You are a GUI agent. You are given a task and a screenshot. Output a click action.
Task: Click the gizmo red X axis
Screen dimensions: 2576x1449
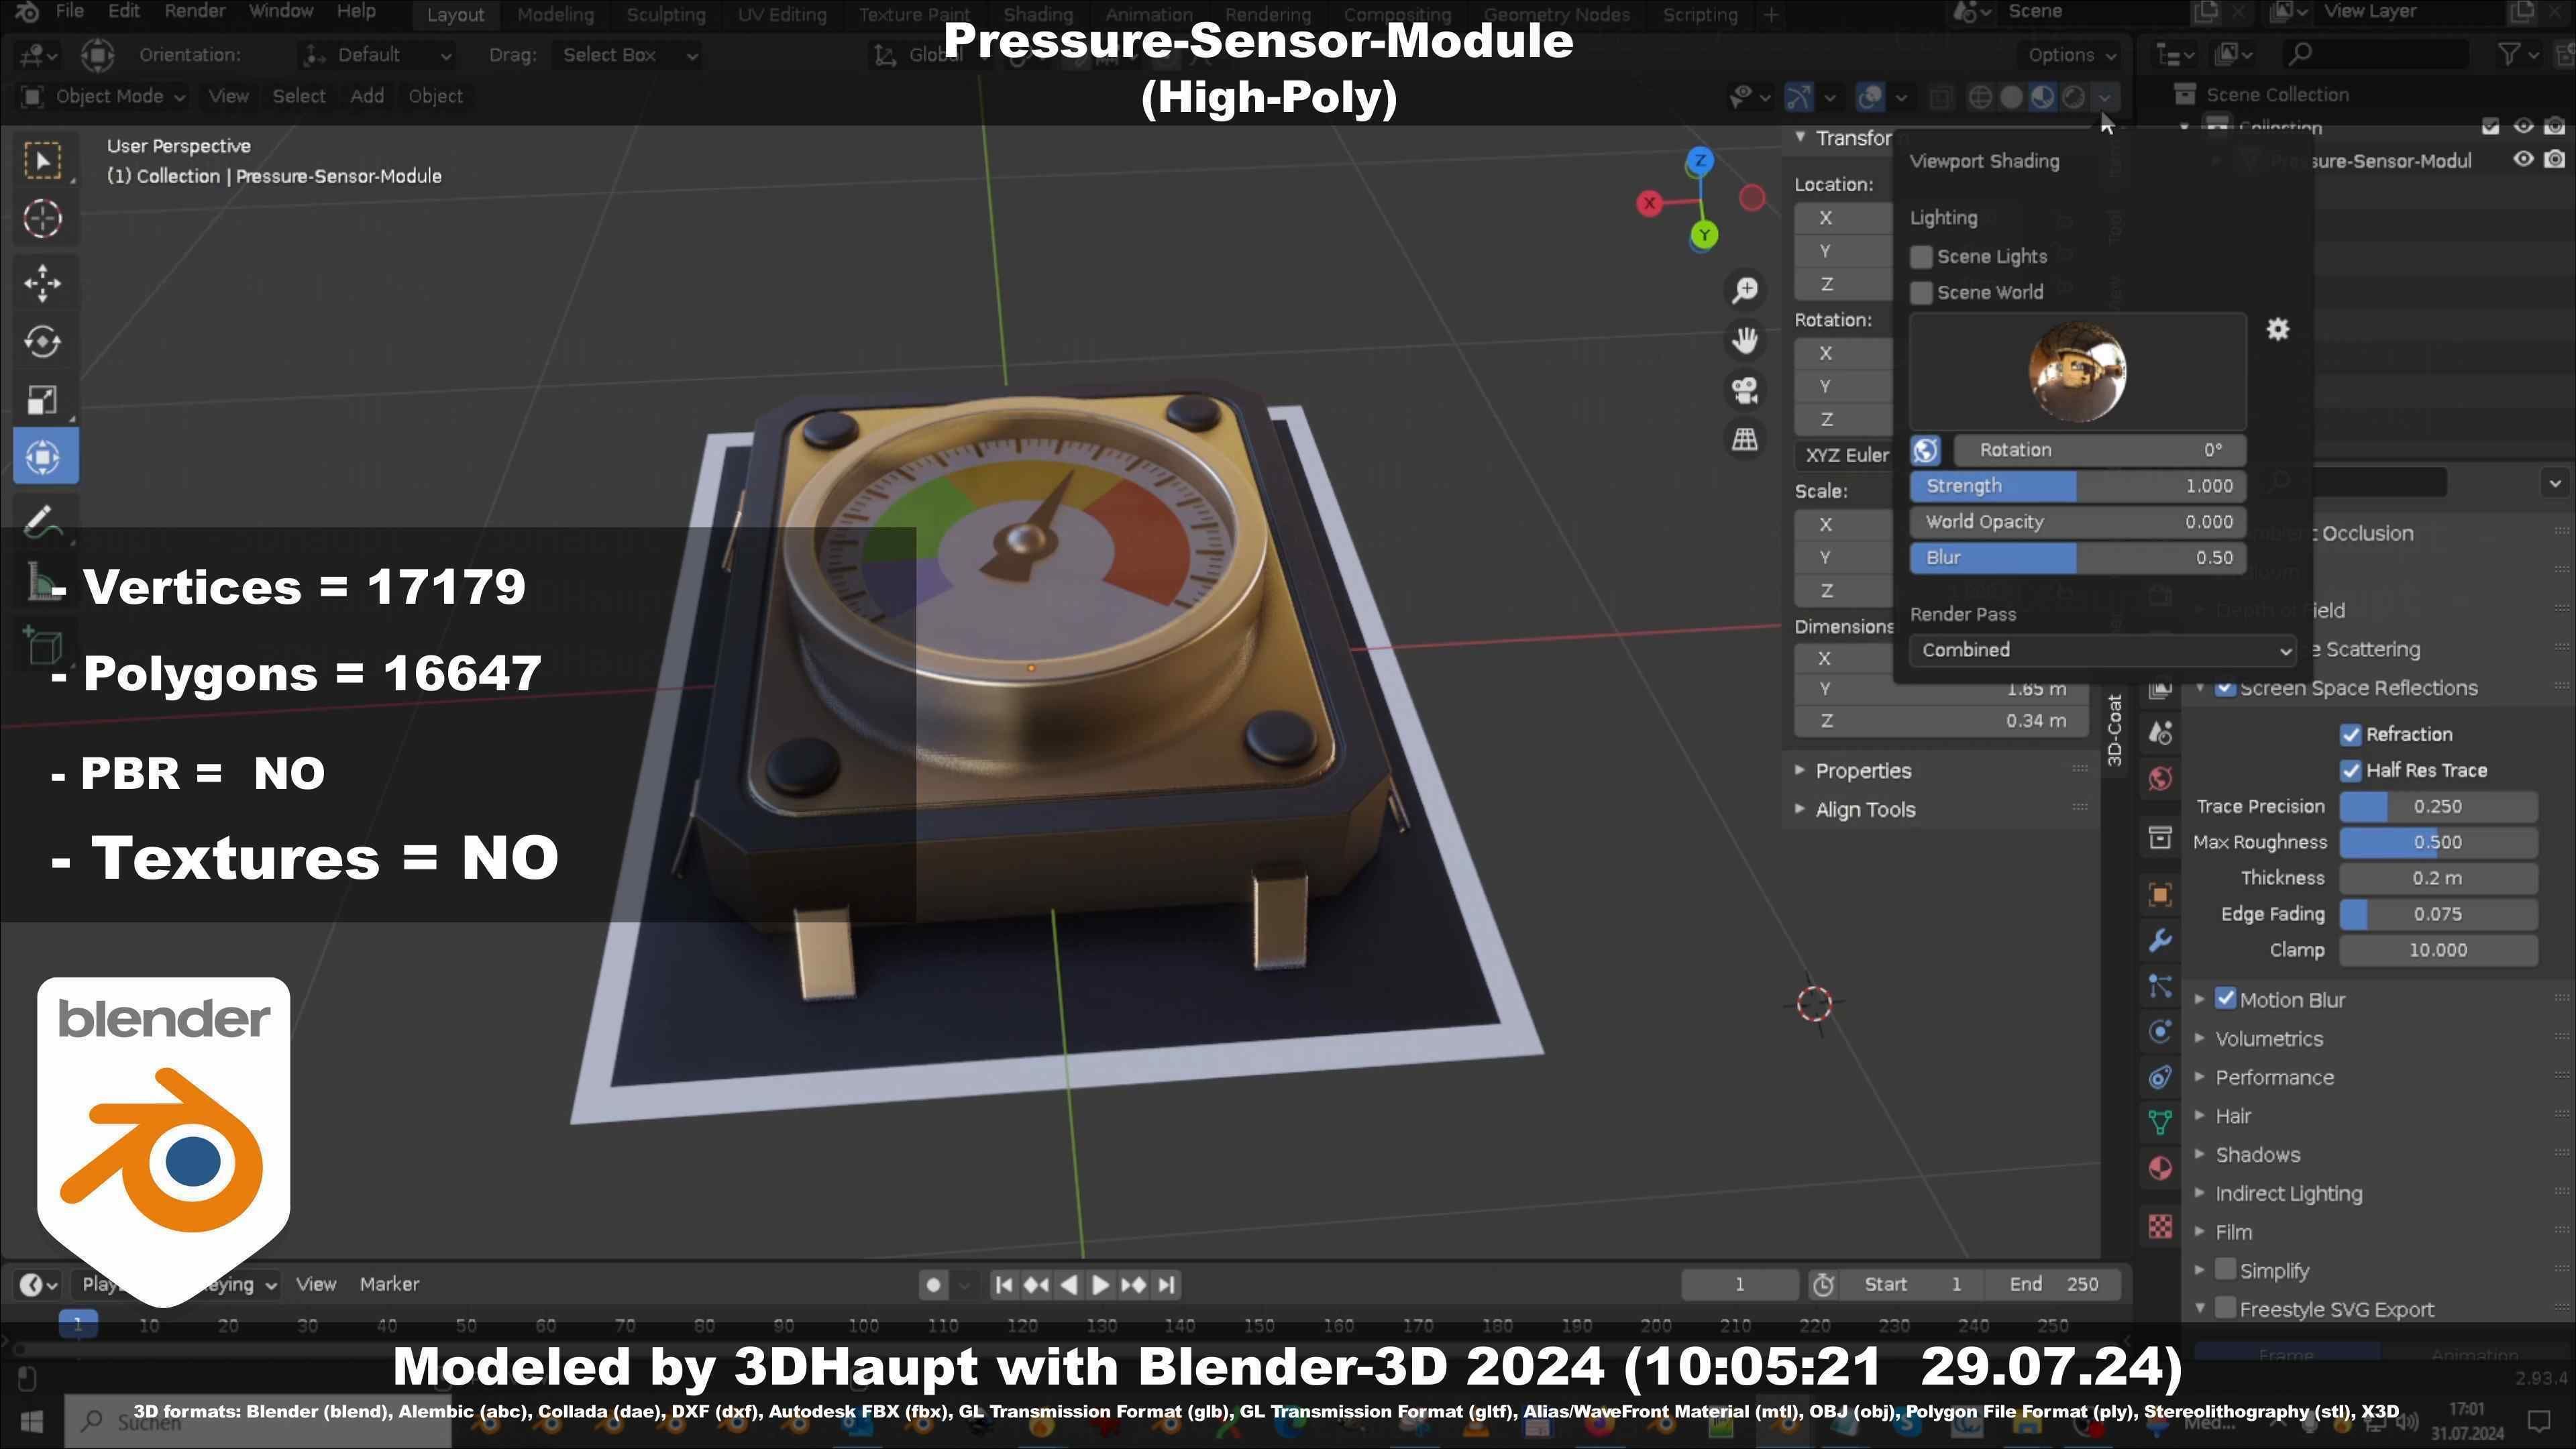[1650, 204]
